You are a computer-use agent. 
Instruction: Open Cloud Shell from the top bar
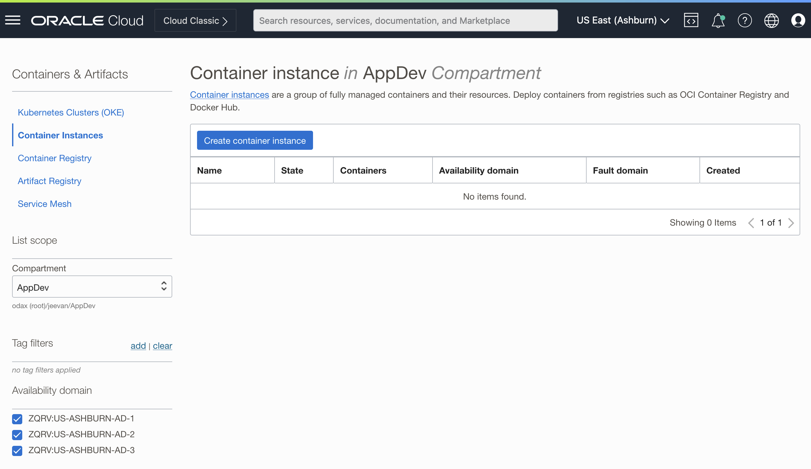click(691, 20)
